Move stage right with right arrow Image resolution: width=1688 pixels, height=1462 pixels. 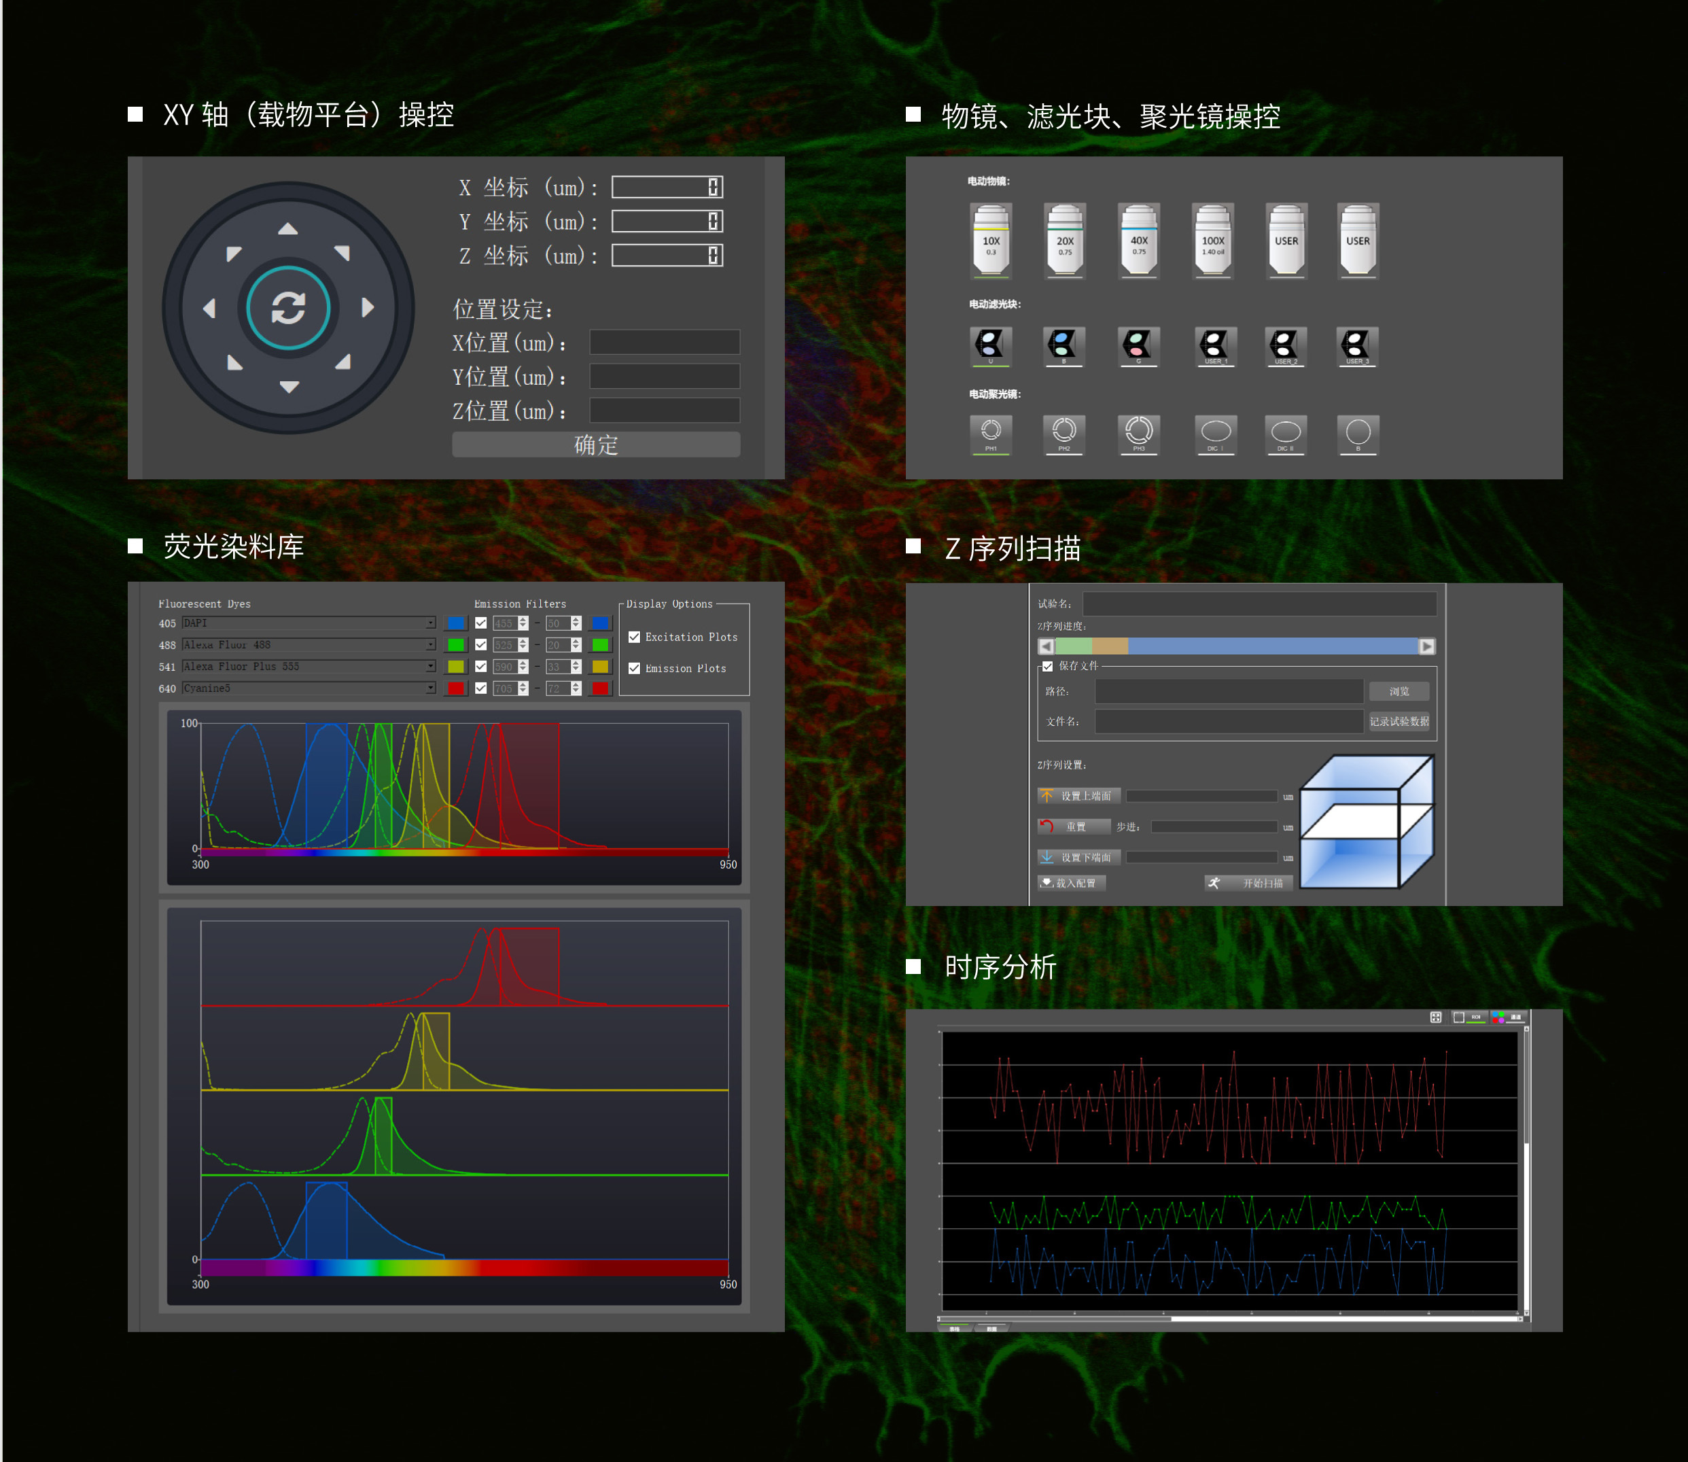(368, 308)
